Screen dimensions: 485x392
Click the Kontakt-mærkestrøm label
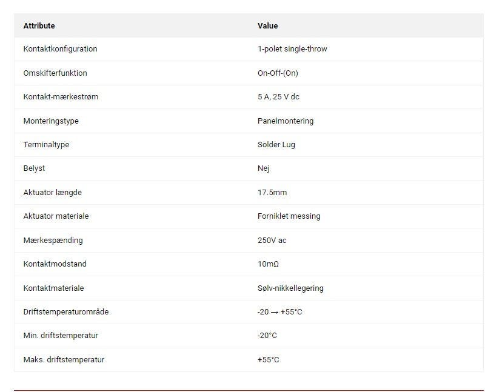61,97
